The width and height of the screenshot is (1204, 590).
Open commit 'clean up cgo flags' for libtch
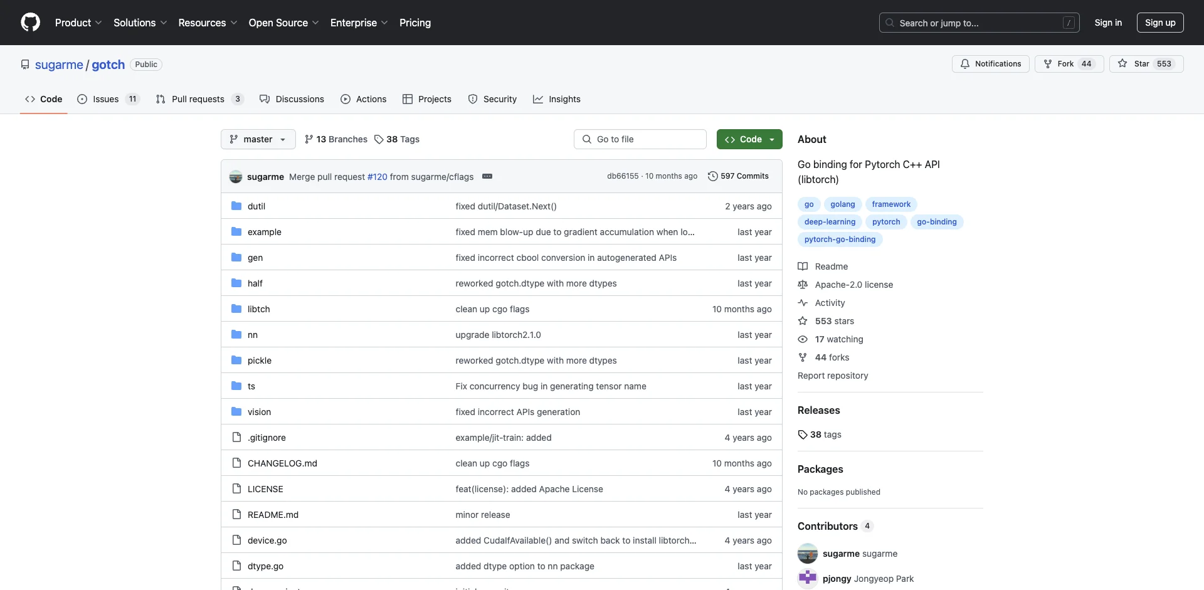pos(492,309)
